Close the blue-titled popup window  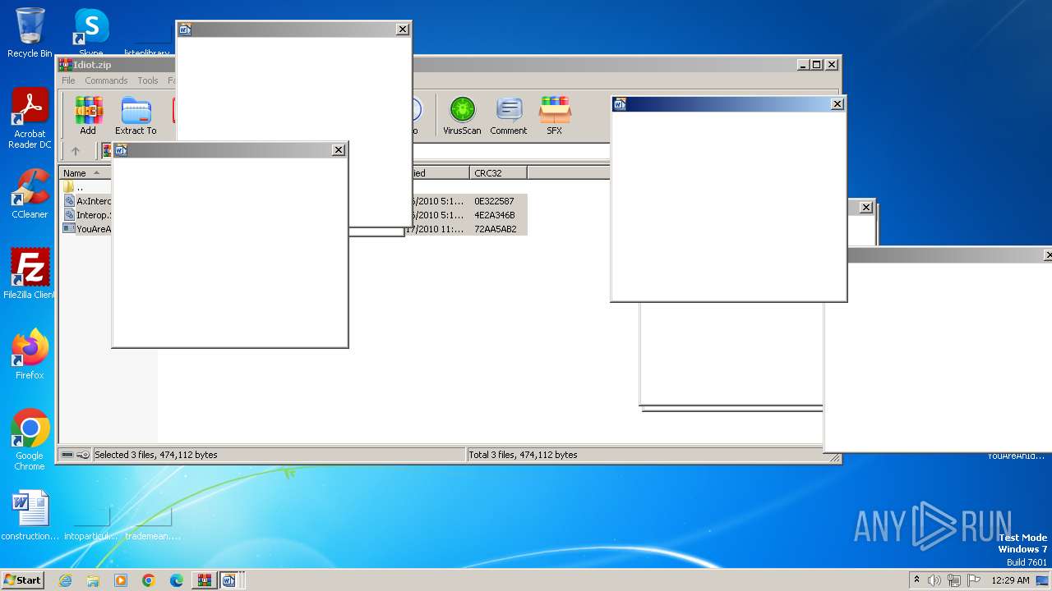pyautogui.click(x=837, y=104)
